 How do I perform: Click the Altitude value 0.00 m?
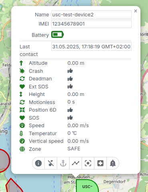tap(76, 63)
